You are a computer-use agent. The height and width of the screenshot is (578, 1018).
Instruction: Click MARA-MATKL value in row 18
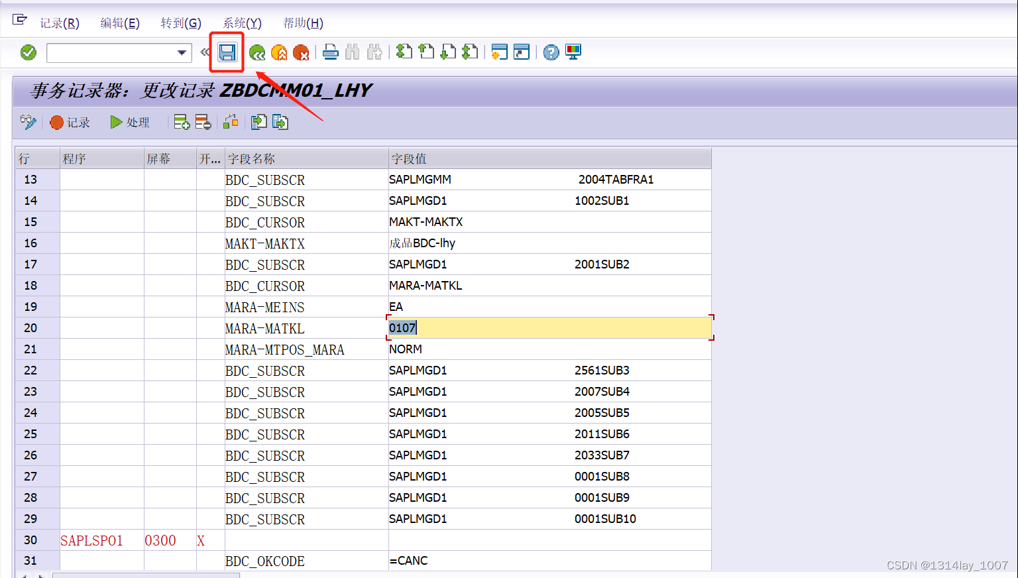pos(425,286)
